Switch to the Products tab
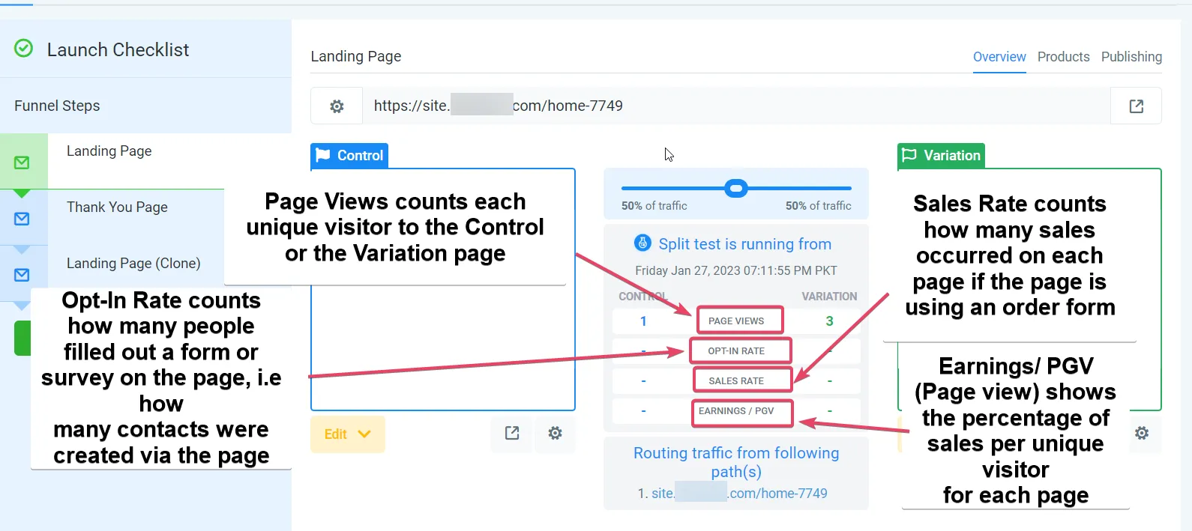 tap(1063, 57)
